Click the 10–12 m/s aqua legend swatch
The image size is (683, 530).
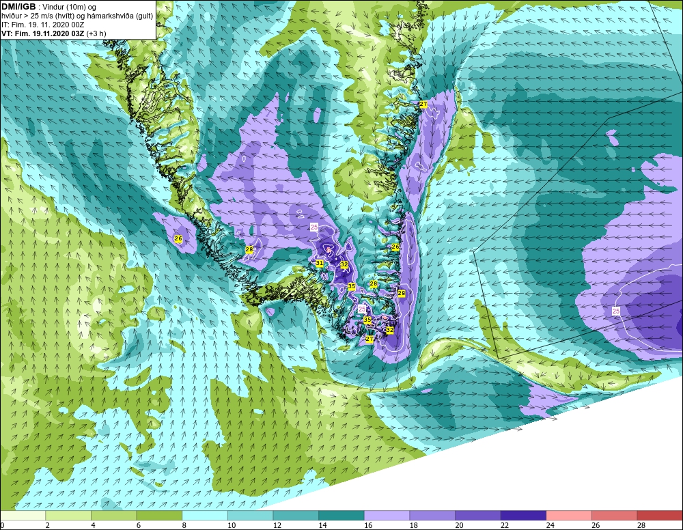coord(250,516)
